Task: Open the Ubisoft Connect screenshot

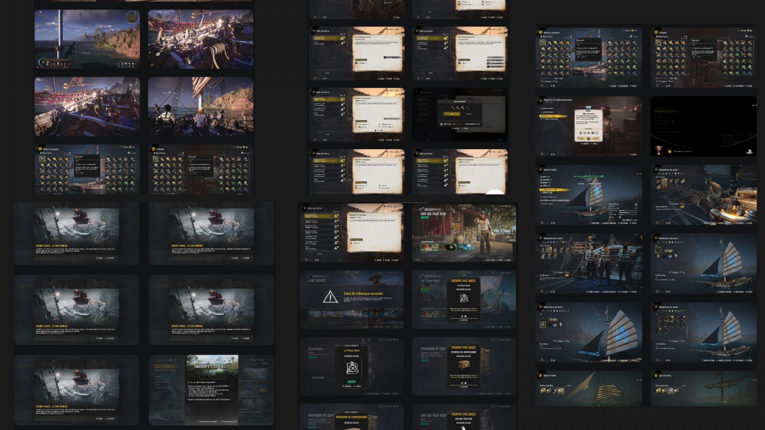Action: tap(212, 390)
